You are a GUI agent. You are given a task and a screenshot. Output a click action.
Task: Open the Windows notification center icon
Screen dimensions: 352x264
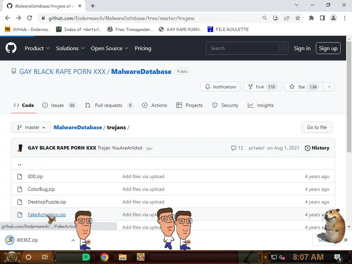click(x=338, y=257)
